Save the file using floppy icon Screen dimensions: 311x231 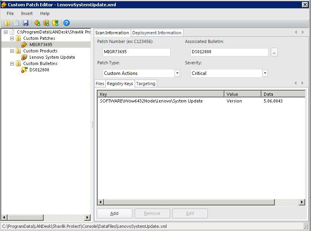tap(26, 23)
